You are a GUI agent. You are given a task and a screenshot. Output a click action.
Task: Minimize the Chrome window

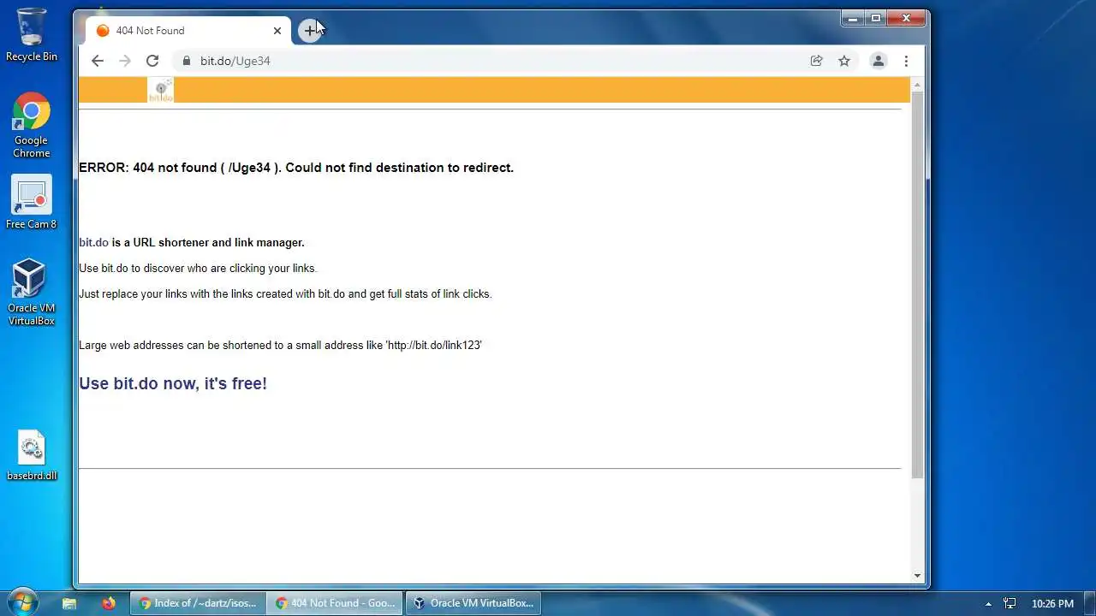[x=852, y=18]
